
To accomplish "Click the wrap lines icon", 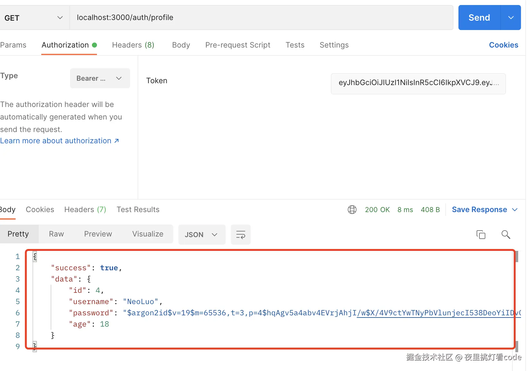I will (240, 235).
